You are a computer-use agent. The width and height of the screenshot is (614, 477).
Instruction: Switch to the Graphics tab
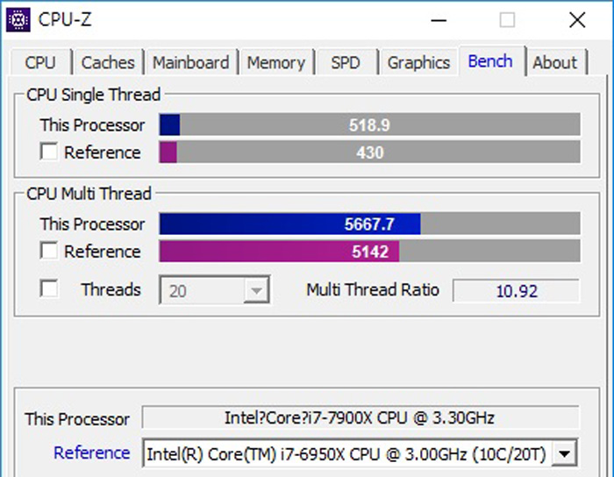point(418,62)
